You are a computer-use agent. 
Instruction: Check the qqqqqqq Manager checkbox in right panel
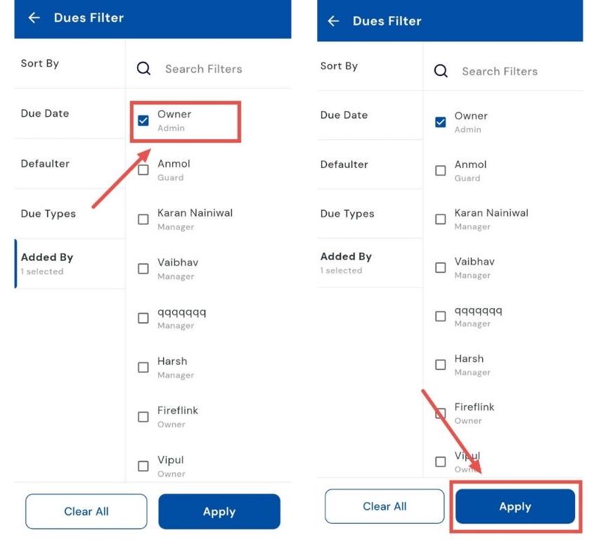pyautogui.click(x=441, y=316)
